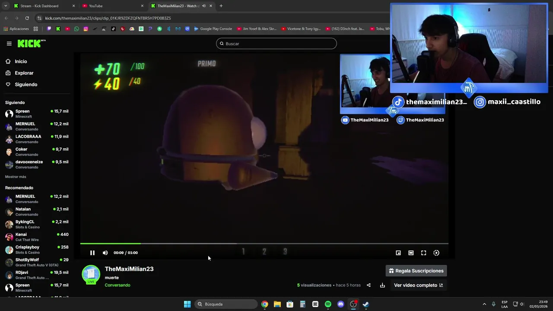
Task: Seek on the clip progress bar
Action: pyautogui.click(x=264, y=244)
